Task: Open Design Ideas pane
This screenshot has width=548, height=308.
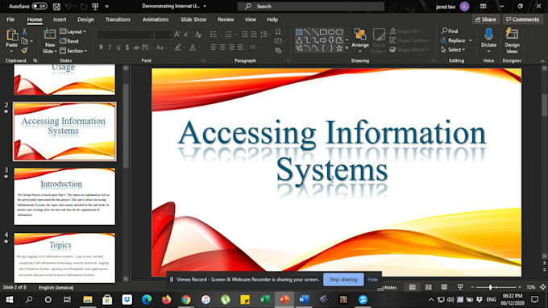Action: click(x=512, y=40)
